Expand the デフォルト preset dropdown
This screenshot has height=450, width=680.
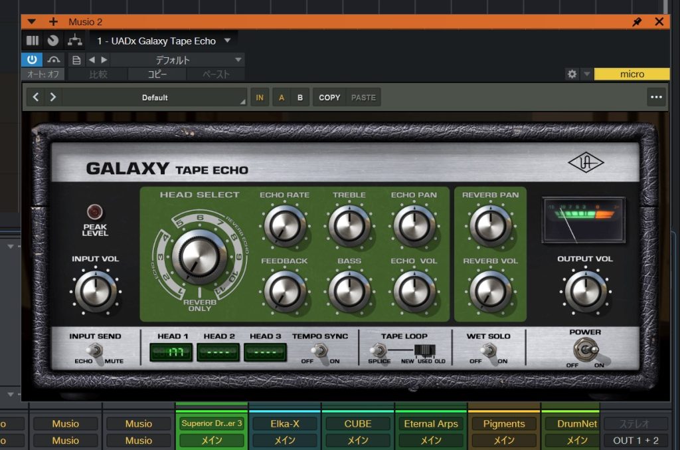[x=174, y=60]
